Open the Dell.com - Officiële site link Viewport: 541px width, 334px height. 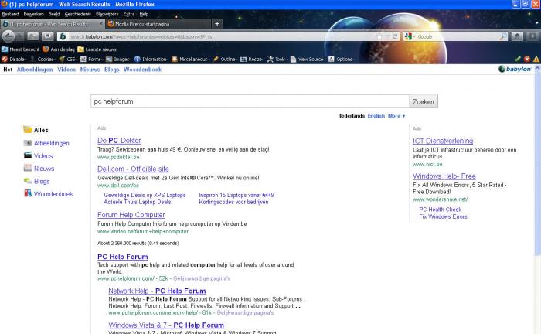click(x=133, y=169)
